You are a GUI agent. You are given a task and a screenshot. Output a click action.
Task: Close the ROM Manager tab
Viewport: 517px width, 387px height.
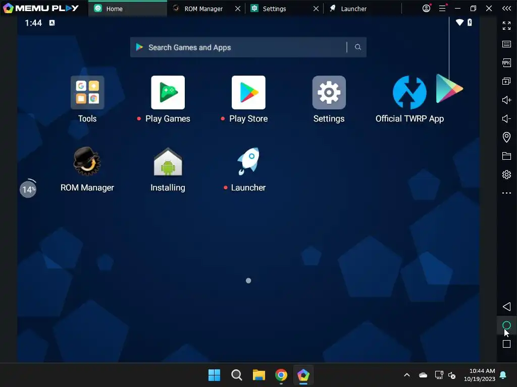[x=238, y=9]
